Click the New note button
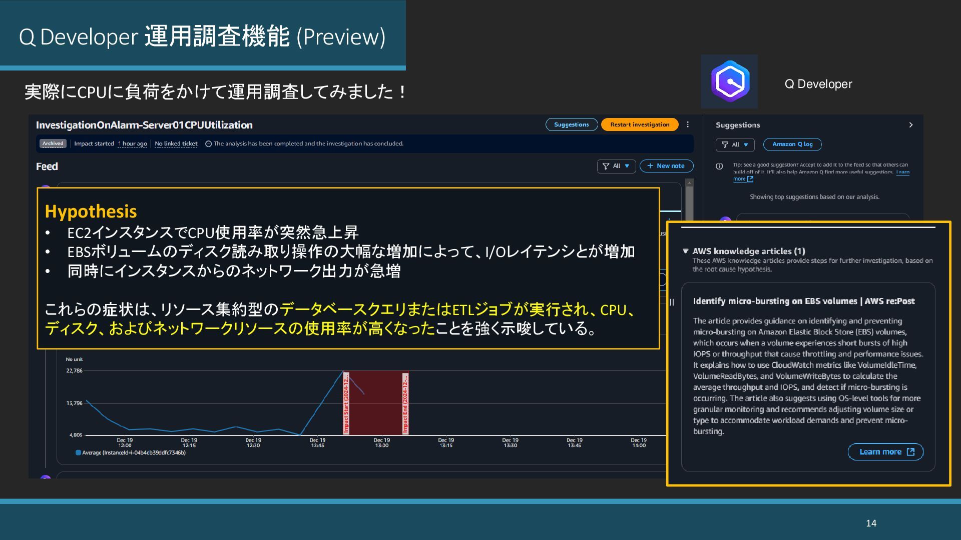 click(666, 166)
